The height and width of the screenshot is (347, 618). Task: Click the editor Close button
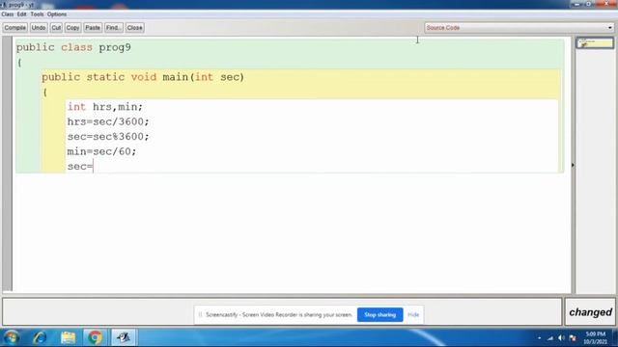pos(134,28)
